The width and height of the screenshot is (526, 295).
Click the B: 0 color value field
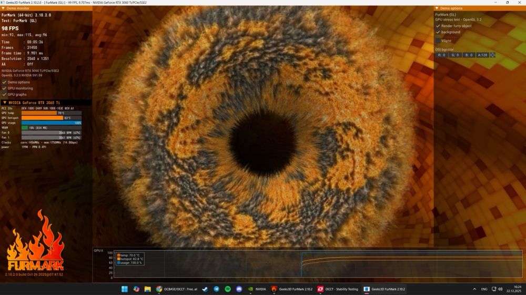click(469, 55)
